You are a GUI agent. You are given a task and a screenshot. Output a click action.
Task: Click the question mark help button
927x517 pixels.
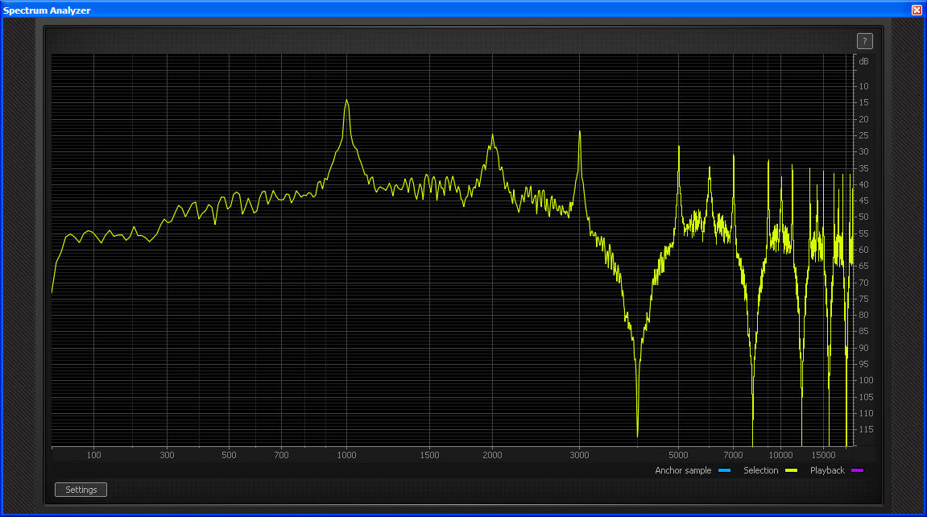click(864, 41)
